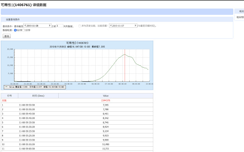244x152 pixels.
Task: Click the value 9,923 in row 8
Action: click(x=106, y=136)
